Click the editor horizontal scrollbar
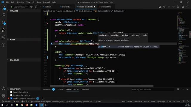The height and width of the screenshot is (107, 191). coord(102,86)
